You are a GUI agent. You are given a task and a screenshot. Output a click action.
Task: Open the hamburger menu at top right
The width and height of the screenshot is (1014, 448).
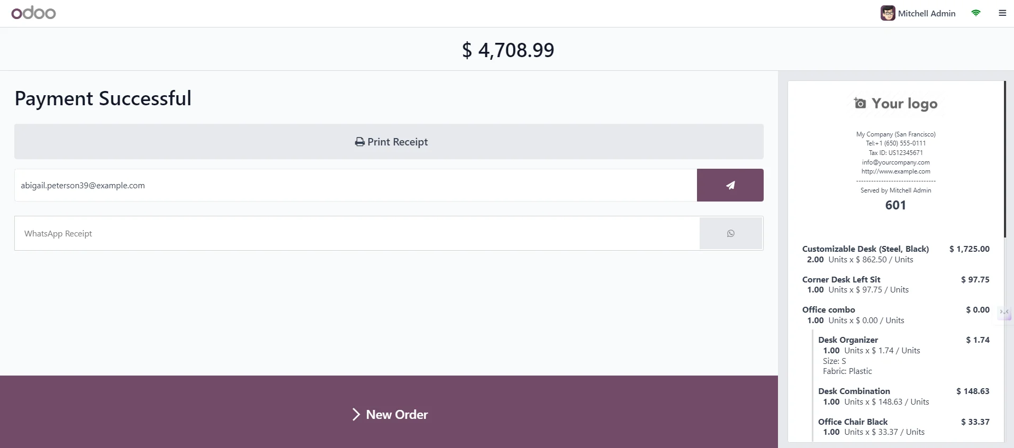coord(1002,13)
